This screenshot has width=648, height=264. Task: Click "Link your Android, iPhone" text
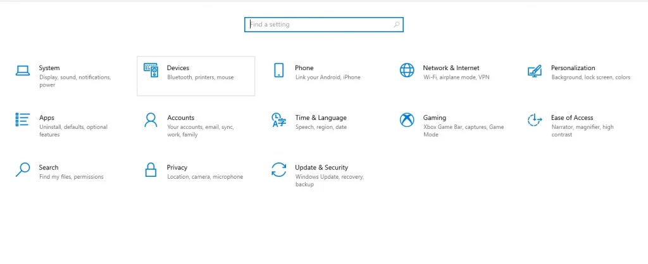coord(328,78)
